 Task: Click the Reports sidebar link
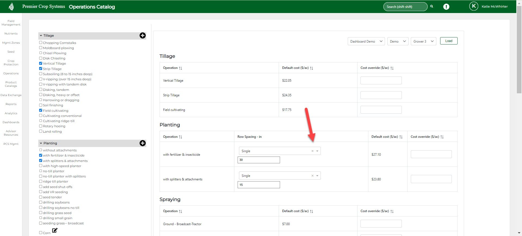point(11,104)
